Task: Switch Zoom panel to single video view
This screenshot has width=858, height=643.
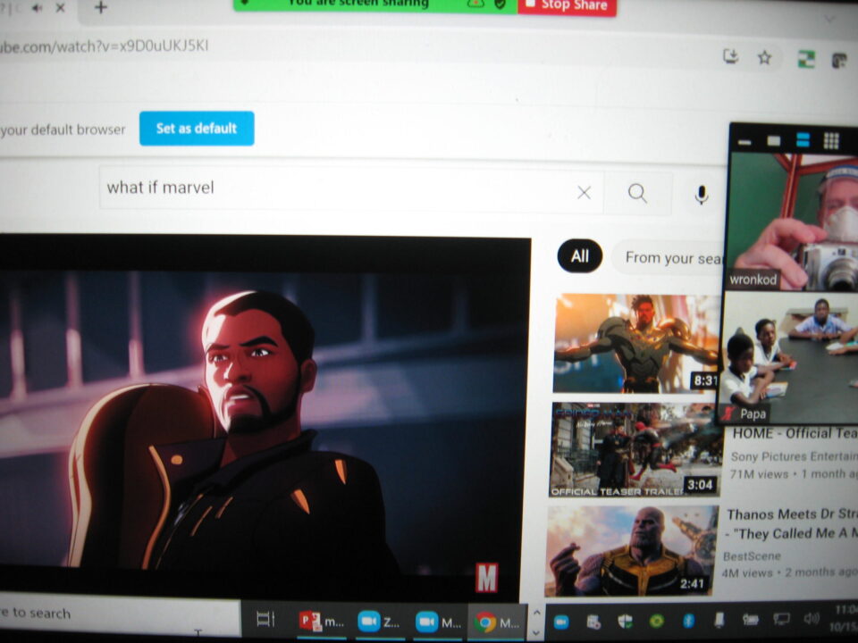Action: coord(774,141)
